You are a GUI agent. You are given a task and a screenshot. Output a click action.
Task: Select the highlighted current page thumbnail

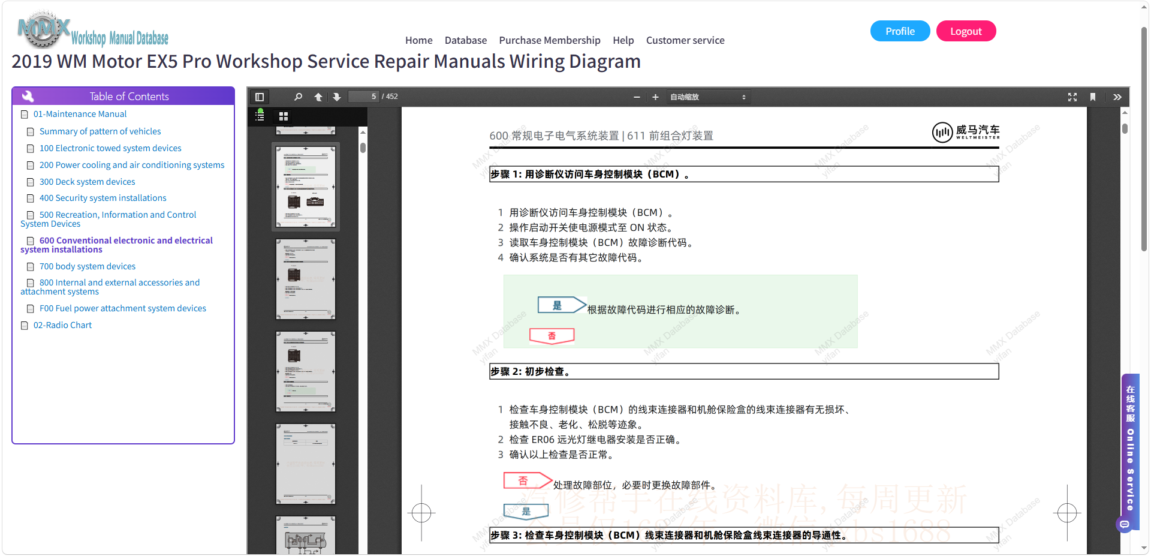tap(306, 187)
